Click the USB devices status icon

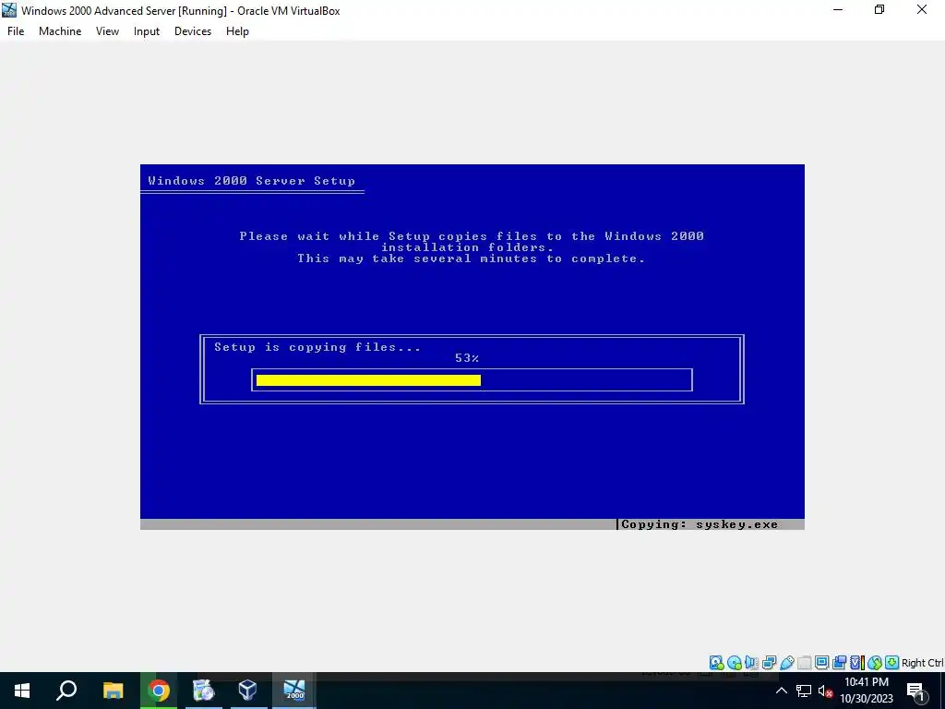pos(786,663)
